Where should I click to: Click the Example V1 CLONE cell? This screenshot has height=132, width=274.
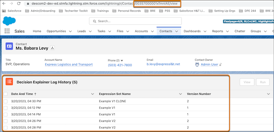113,101
